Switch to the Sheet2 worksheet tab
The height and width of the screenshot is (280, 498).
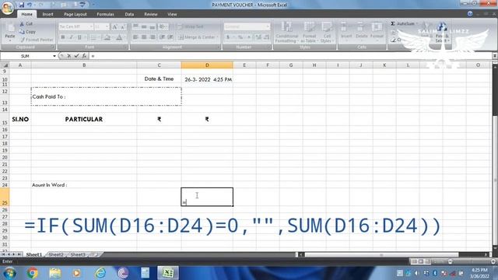56,254
